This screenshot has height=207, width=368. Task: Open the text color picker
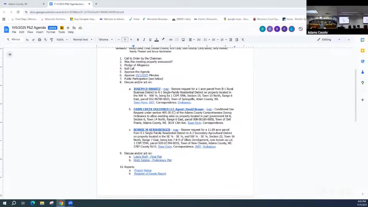point(156,40)
